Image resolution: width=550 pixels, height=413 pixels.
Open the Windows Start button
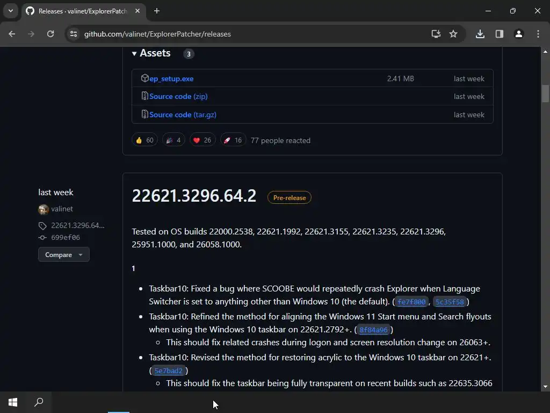pyautogui.click(x=13, y=402)
